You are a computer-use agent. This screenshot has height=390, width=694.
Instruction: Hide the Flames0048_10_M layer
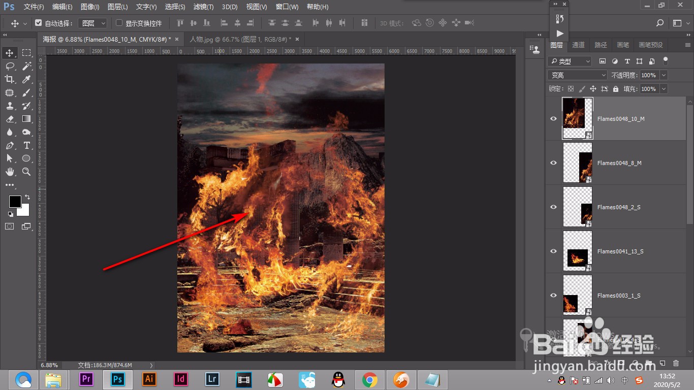point(554,119)
